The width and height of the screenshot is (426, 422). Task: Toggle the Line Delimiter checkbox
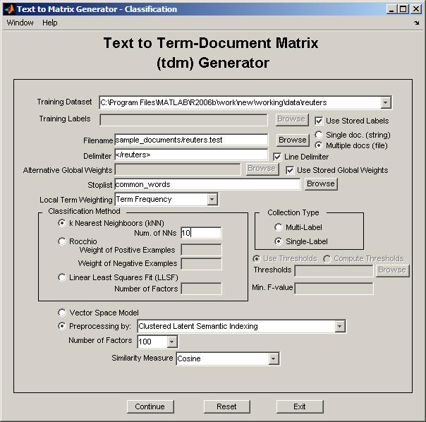point(277,157)
